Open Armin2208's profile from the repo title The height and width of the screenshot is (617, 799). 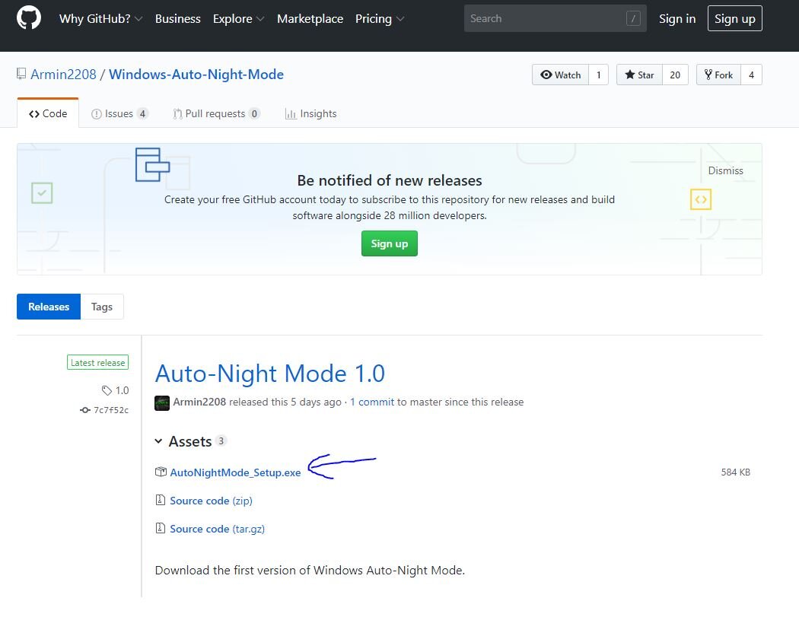[x=63, y=75]
